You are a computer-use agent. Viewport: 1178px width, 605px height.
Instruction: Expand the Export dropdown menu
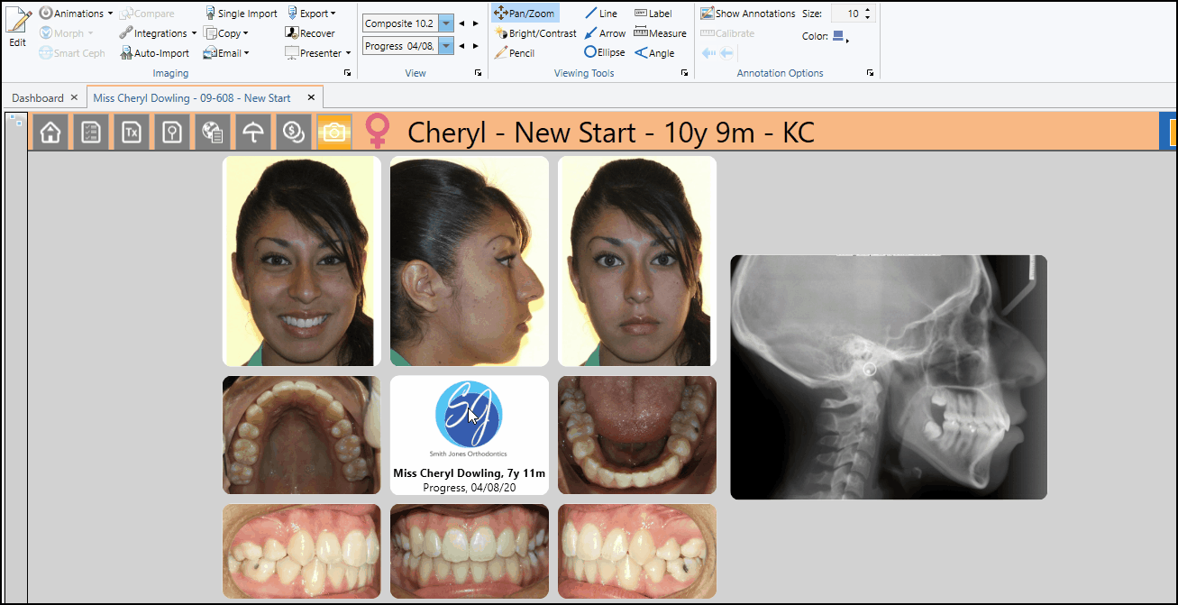(x=312, y=14)
